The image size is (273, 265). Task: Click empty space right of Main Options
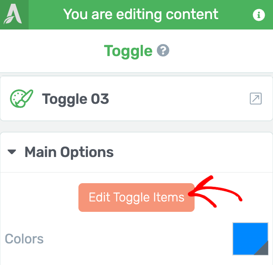click(x=192, y=152)
